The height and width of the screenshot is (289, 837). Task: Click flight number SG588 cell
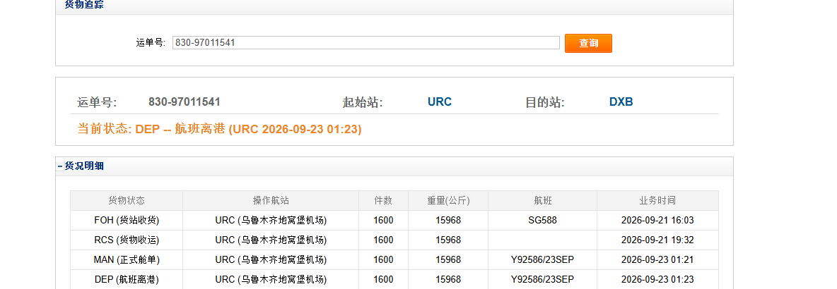[x=542, y=221]
